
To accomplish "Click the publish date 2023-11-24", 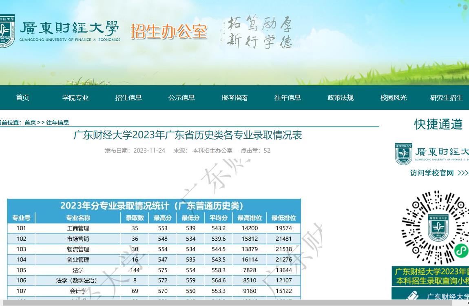I will coord(149,151).
